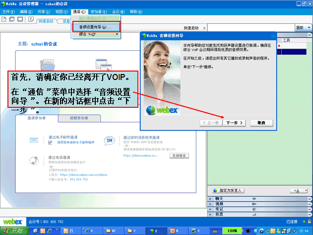Click the https://demo.webex.co... meeting link
The image size is (313, 235).
[x=140, y=156]
